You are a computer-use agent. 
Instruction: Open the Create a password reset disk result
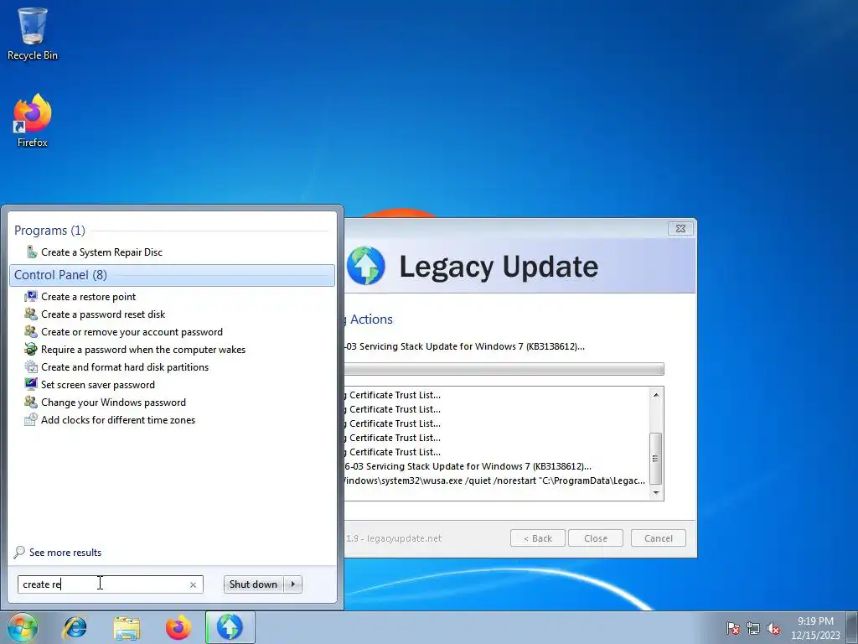tap(103, 314)
